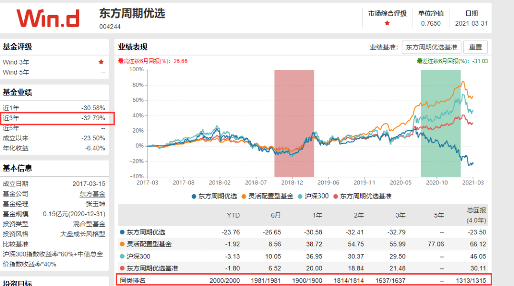Click the 1年 column header

[317, 215]
